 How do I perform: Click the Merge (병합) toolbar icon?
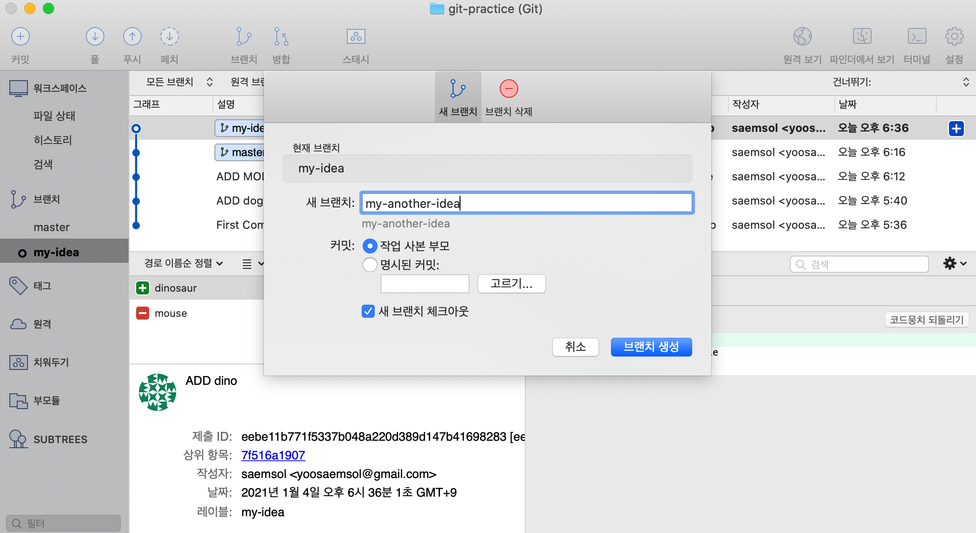coord(281,36)
